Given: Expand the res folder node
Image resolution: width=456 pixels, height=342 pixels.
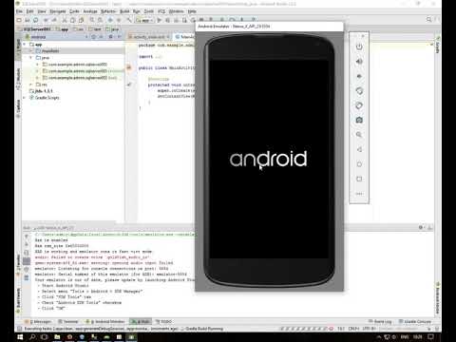Looking at the screenshot, I should coord(31,85).
